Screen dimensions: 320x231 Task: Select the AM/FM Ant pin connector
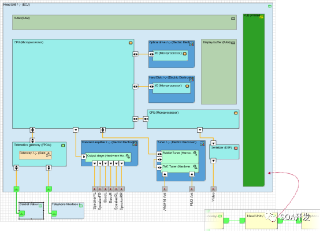click(x=165, y=189)
